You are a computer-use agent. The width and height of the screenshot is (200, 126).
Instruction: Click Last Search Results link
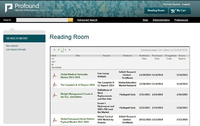click(16, 49)
